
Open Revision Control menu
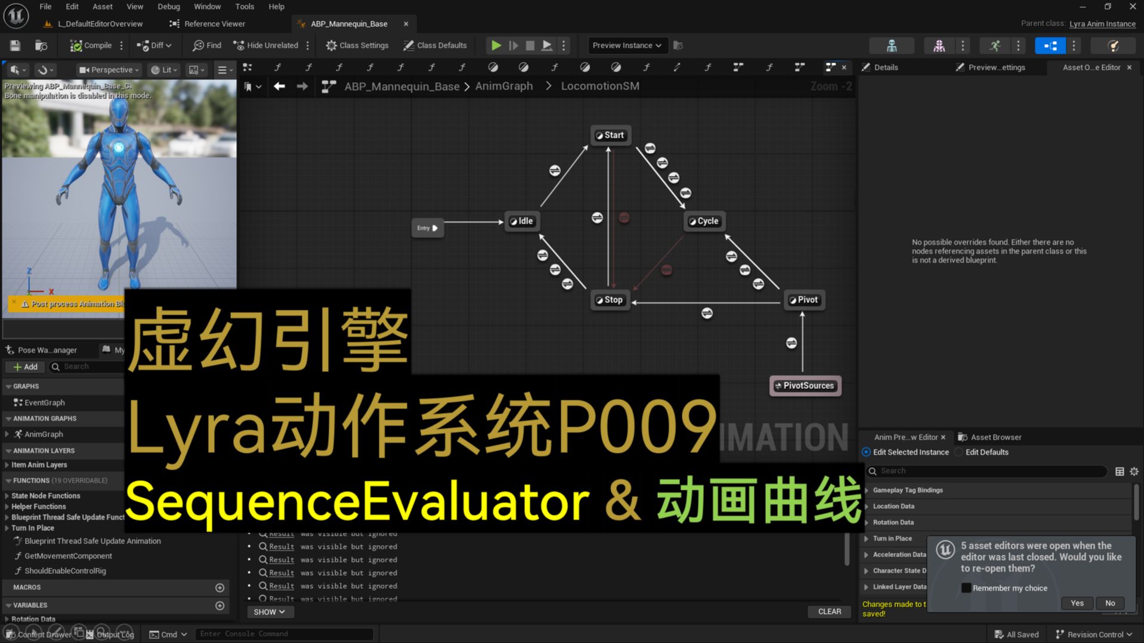(x=1094, y=635)
